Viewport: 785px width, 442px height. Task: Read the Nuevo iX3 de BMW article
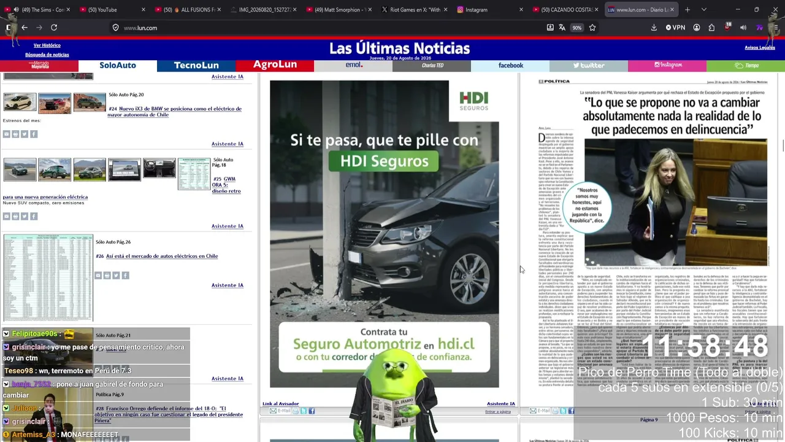coord(174,112)
